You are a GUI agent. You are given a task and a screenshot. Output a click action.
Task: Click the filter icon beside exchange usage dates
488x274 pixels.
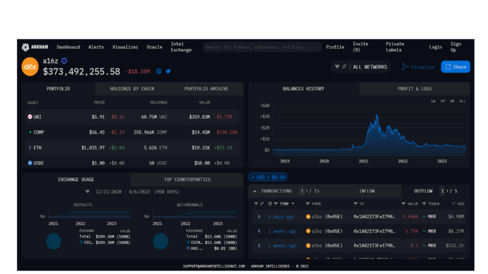point(88,192)
